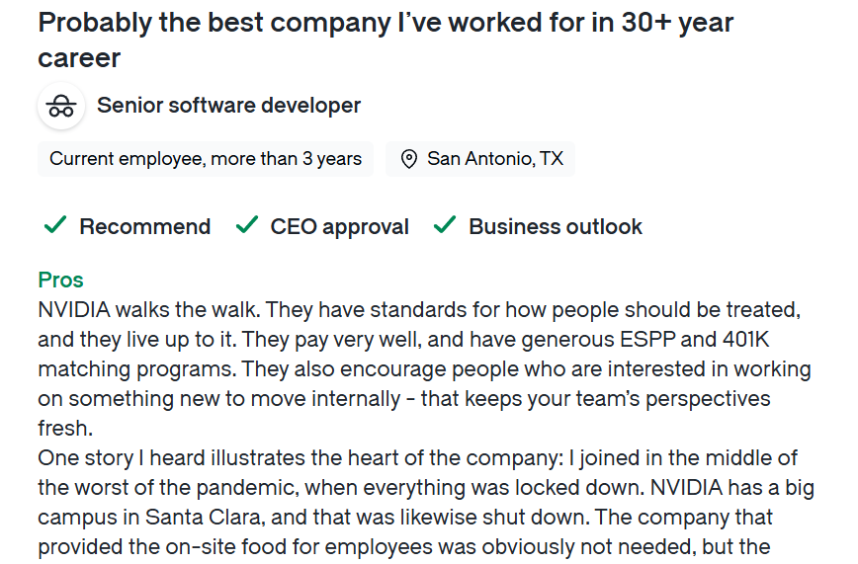
Task: Click the Business outlook checkmark icon
Action: pos(445,226)
